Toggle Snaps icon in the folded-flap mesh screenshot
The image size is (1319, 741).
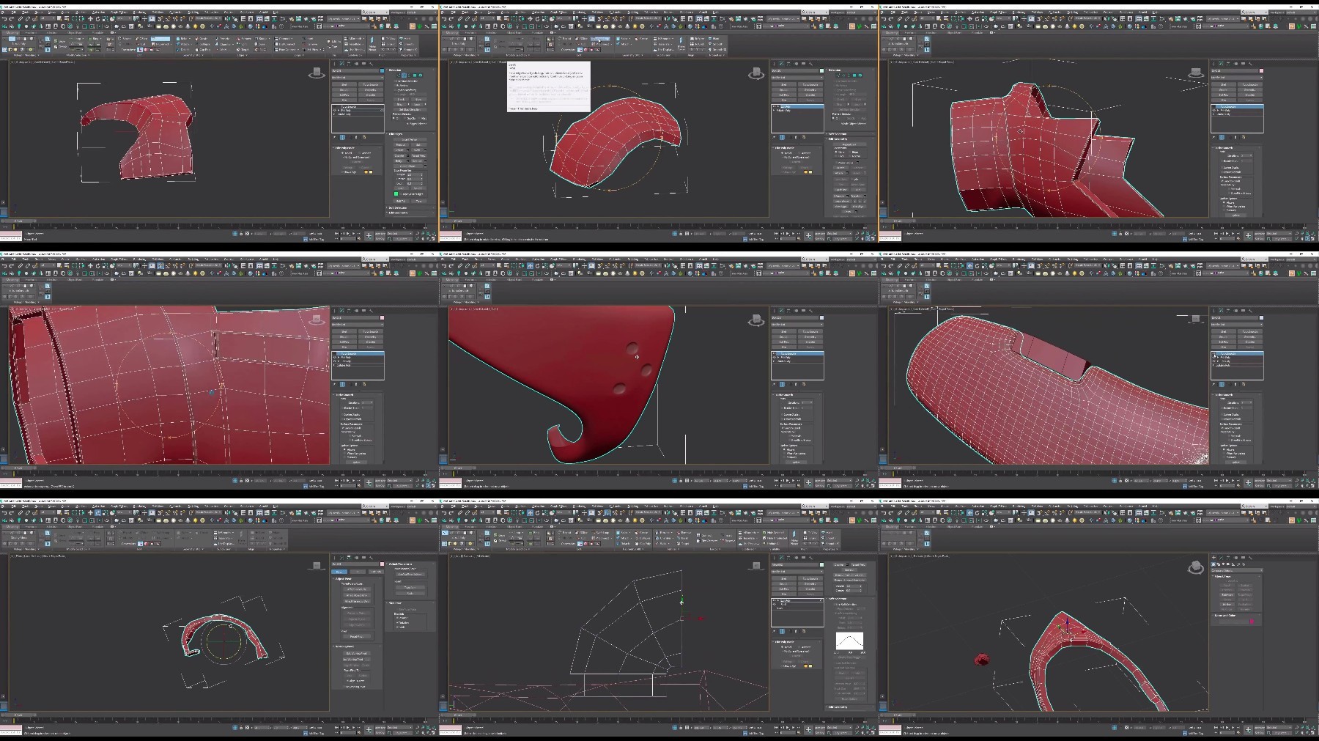pos(1039,18)
